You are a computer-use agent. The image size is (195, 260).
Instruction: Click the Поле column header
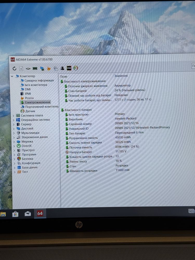[64, 76]
